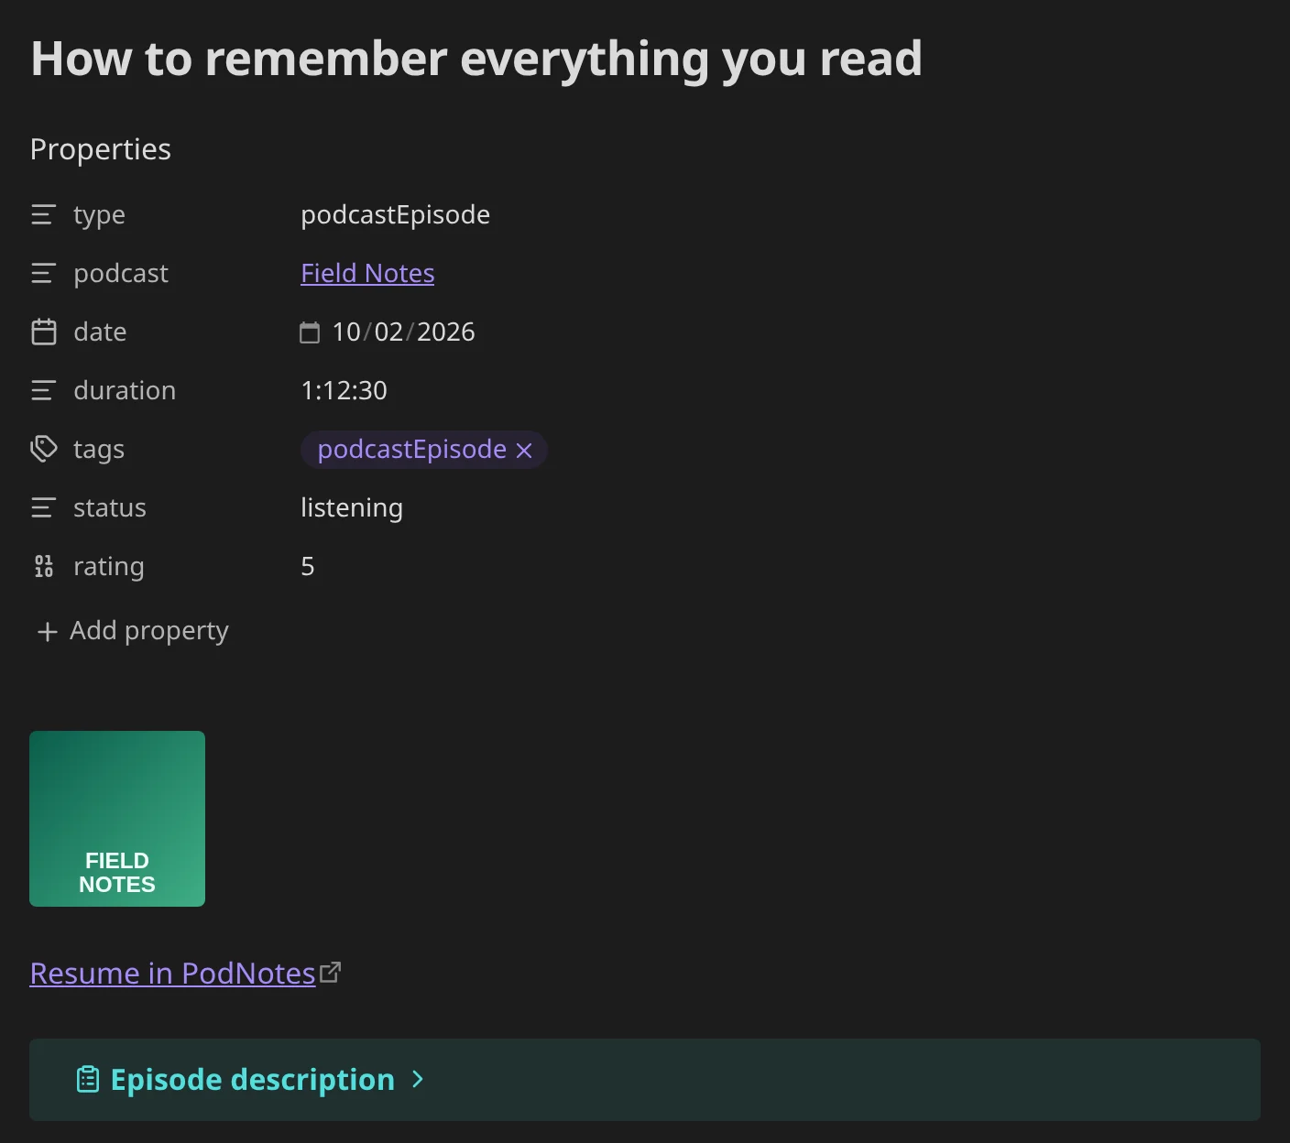
Task: Click the date property calendar icon
Action: pos(43,332)
